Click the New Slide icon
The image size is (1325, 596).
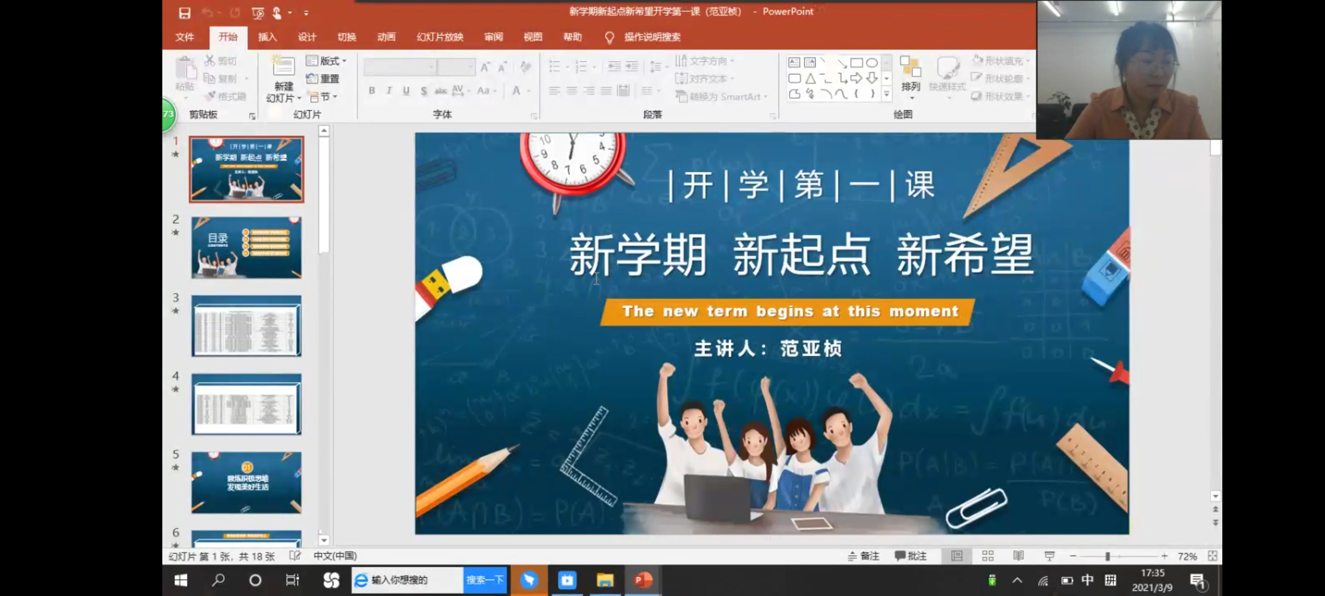283,67
